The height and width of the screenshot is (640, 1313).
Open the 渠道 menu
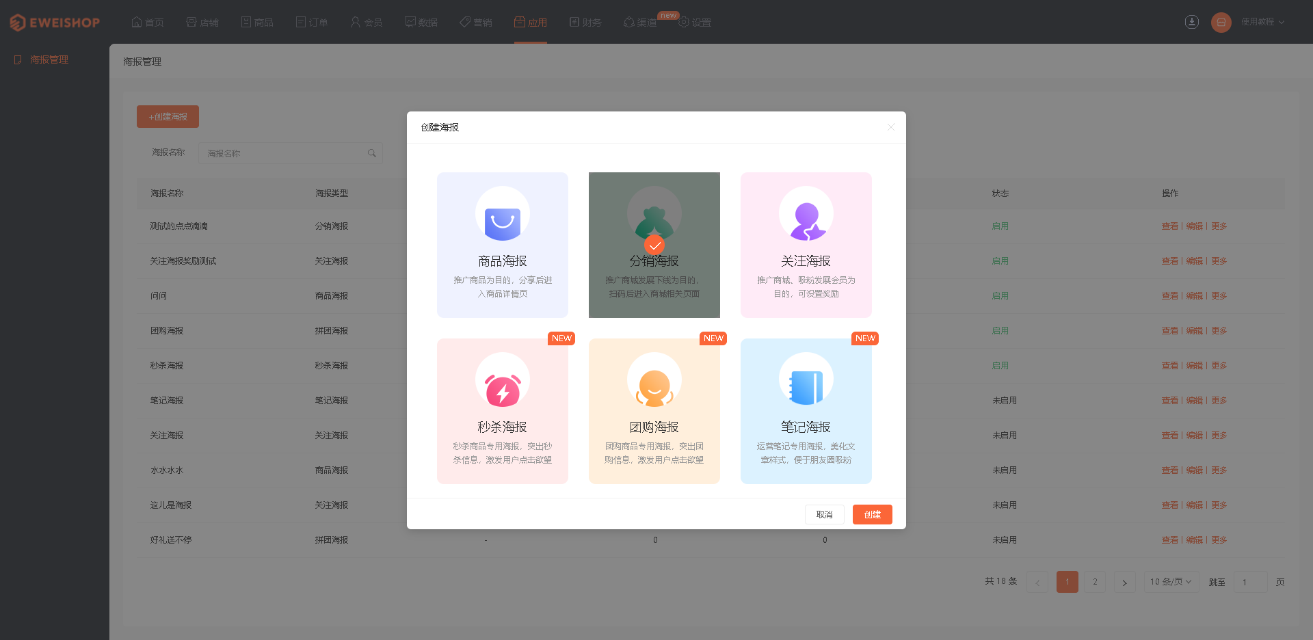pyautogui.click(x=640, y=23)
